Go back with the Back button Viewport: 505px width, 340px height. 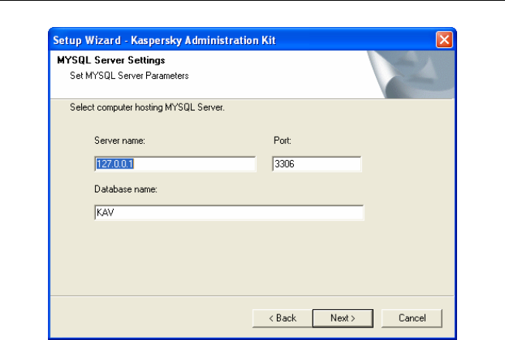[282, 318]
